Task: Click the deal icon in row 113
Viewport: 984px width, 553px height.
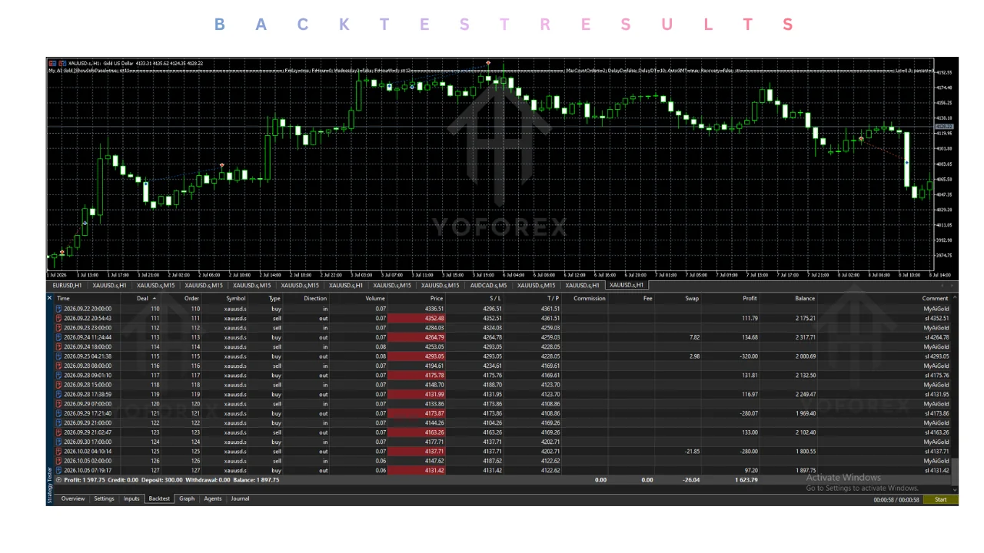Action: tap(59, 337)
